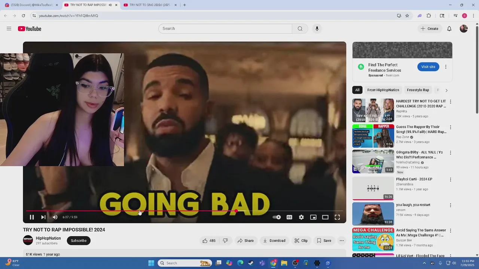
Task: Create a Clip of the video
Action: pyautogui.click(x=301, y=241)
